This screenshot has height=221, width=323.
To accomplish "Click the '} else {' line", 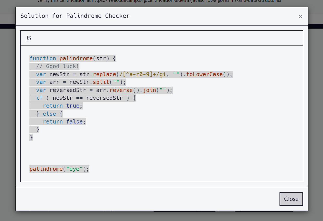I will 49,114.
